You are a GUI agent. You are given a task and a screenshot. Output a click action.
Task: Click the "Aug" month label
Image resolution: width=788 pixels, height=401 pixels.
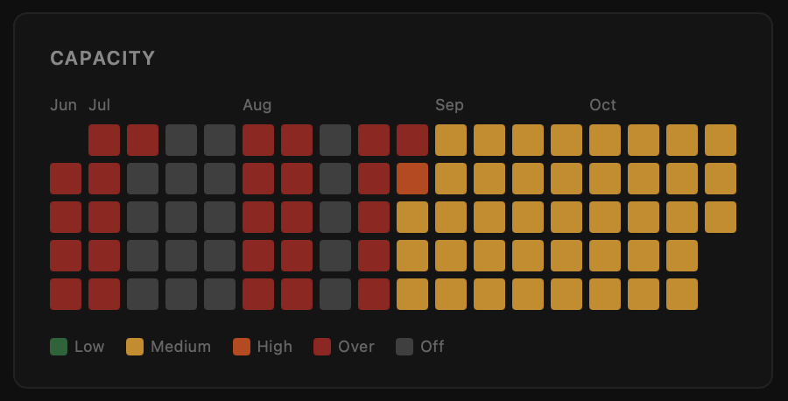(x=257, y=105)
